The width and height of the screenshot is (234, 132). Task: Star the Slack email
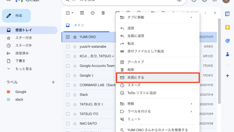tap(75, 95)
